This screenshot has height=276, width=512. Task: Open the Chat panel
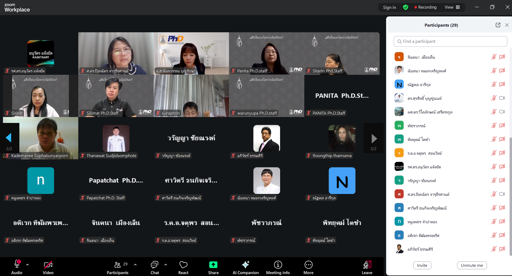155,267
